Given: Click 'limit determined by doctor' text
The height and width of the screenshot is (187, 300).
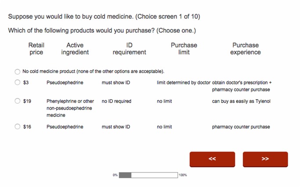Looking at the screenshot, I should coord(184,83).
